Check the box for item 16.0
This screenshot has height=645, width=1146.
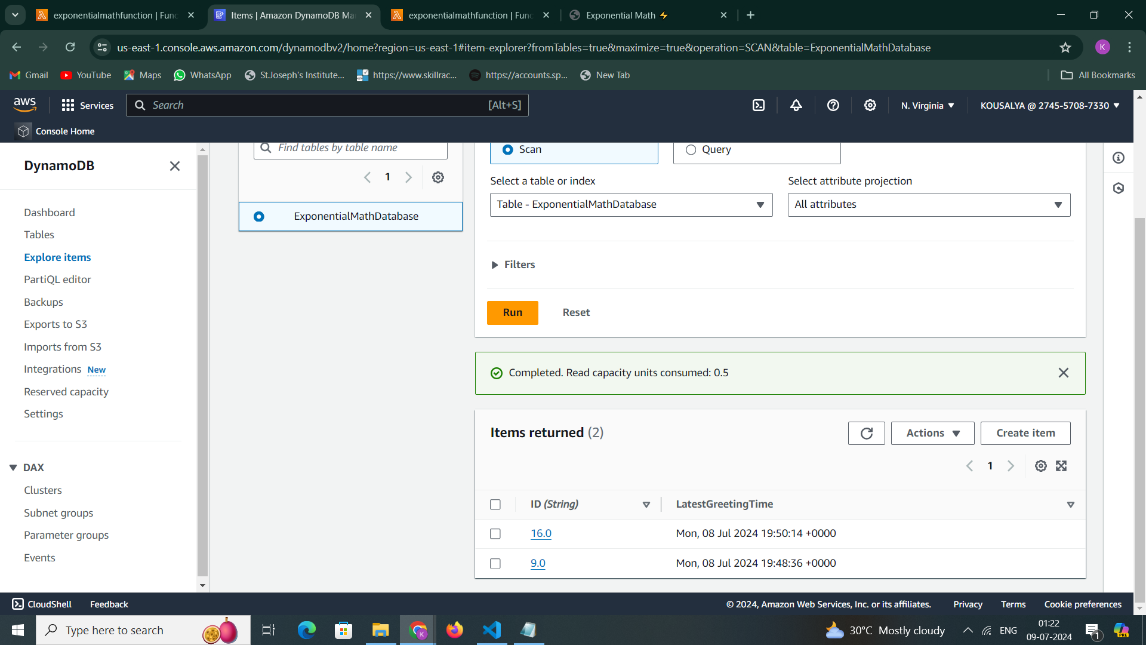(495, 534)
